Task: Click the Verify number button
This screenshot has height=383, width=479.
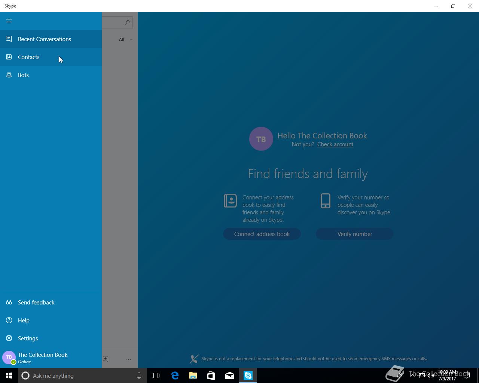Action: click(x=355, y=234)
